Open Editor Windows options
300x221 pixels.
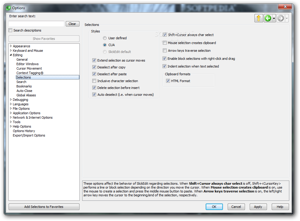(27, 64)
